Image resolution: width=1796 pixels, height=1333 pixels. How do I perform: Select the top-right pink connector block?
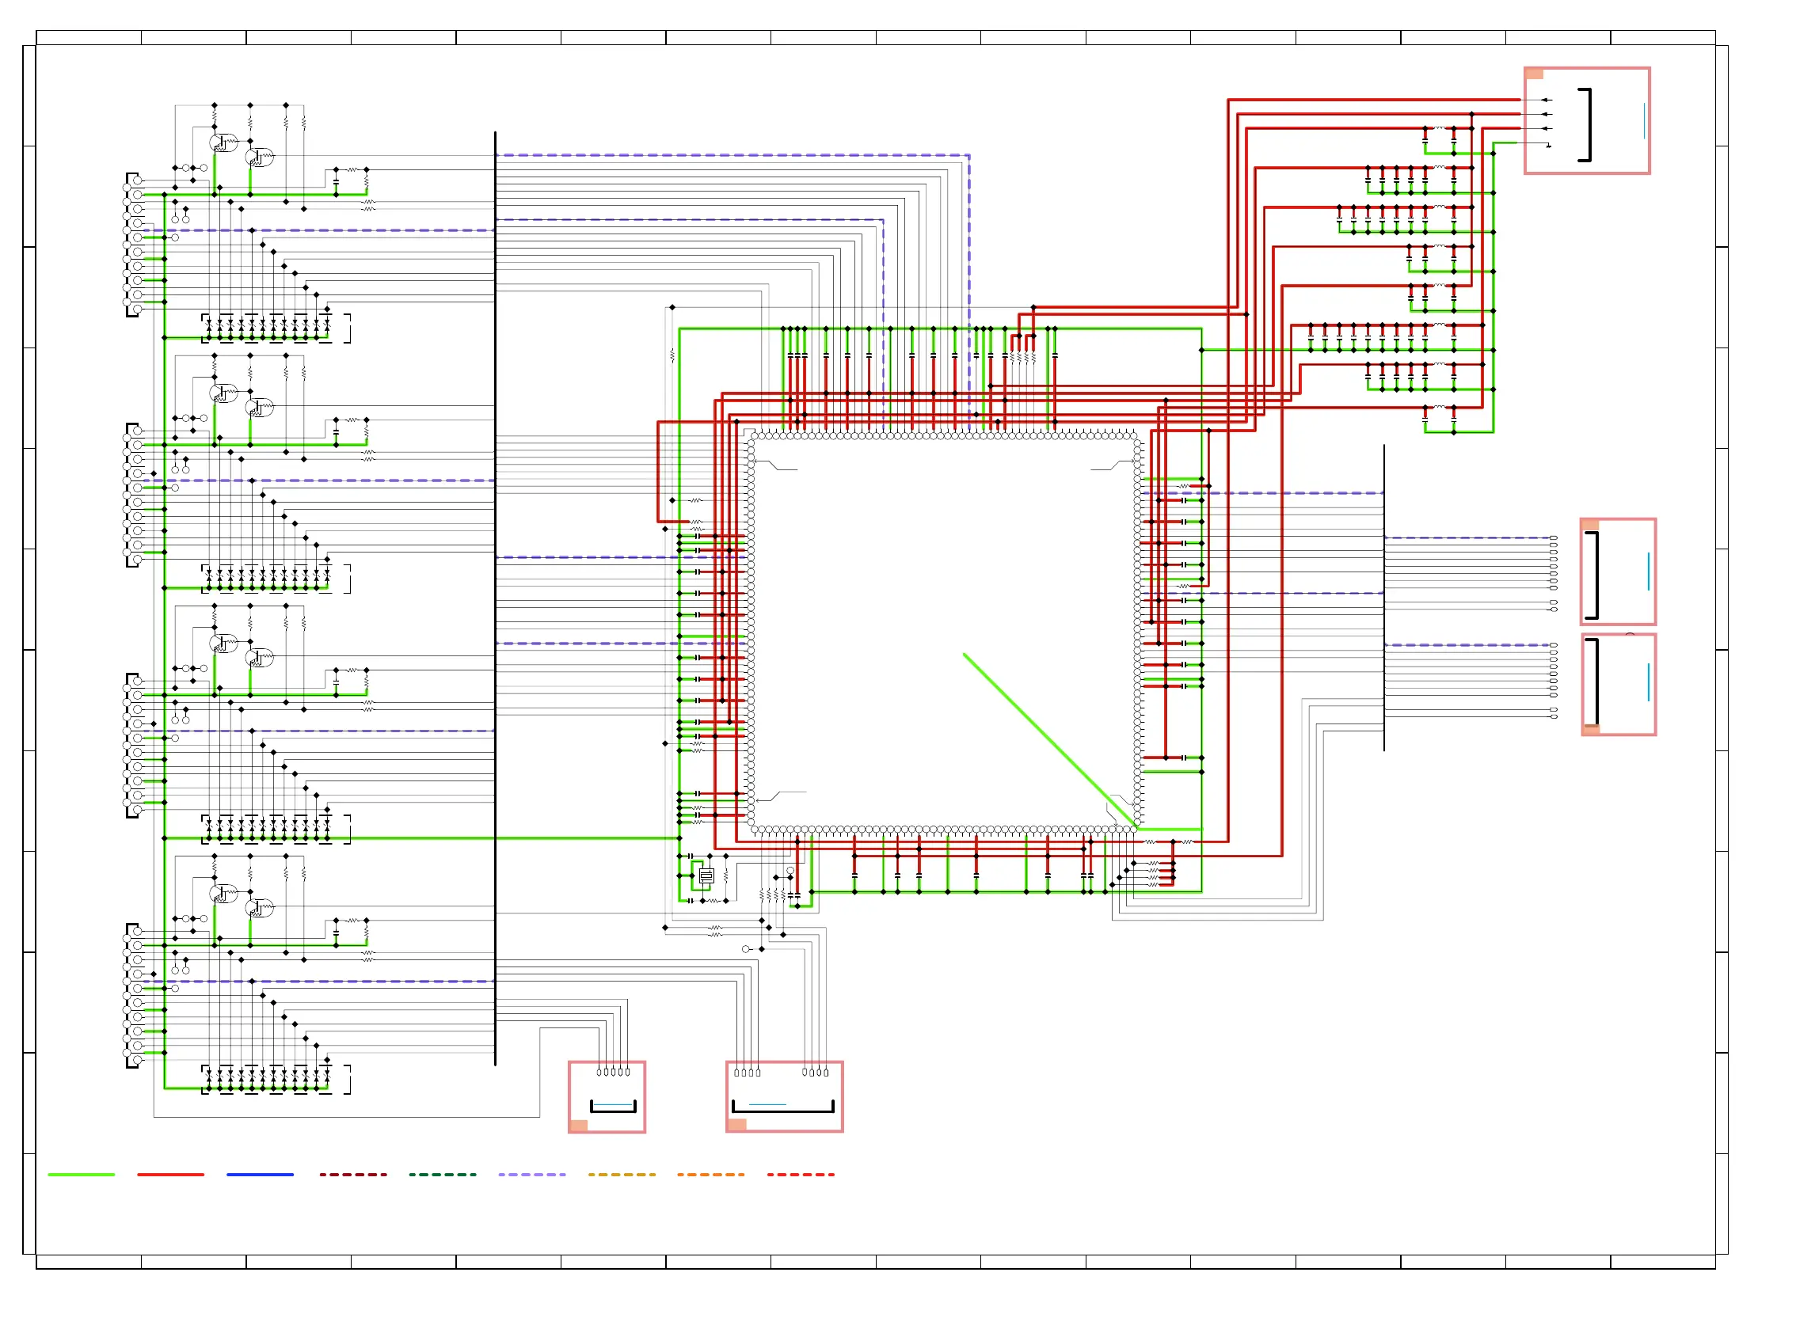(x=1586, y=120)
